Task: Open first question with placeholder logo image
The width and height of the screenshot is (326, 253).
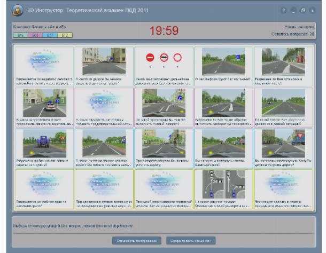Action: pos(44,66)
